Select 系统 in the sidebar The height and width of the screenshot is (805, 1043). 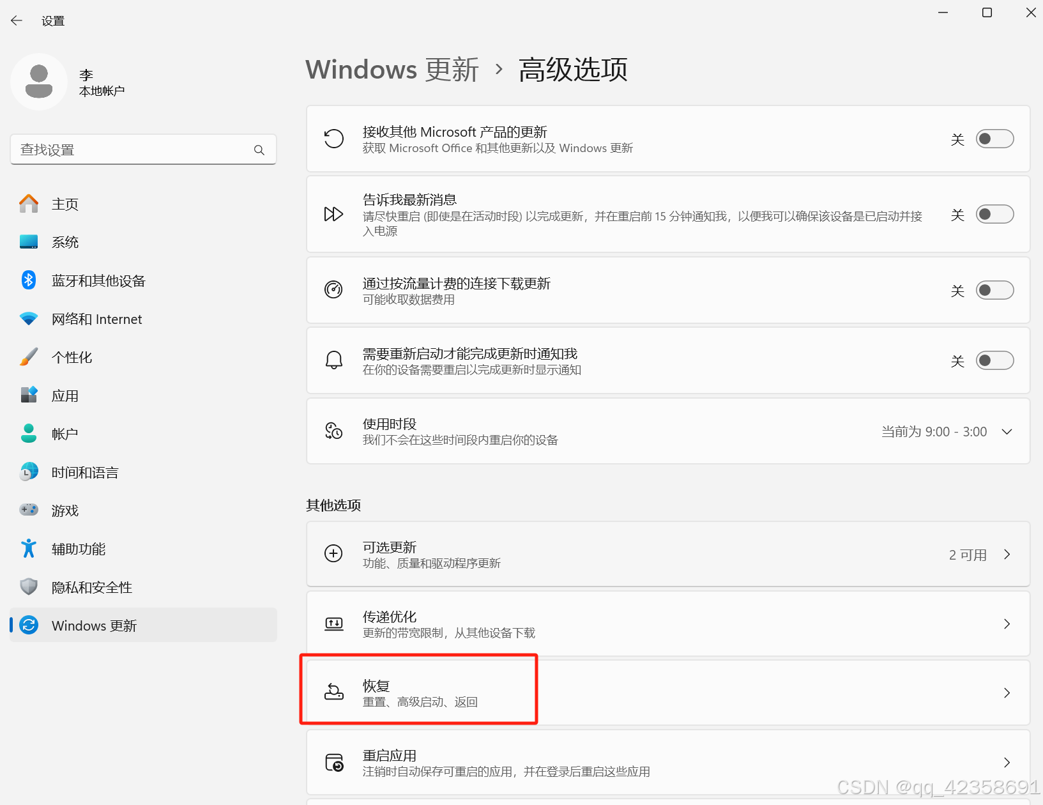[x=143, y=242]
